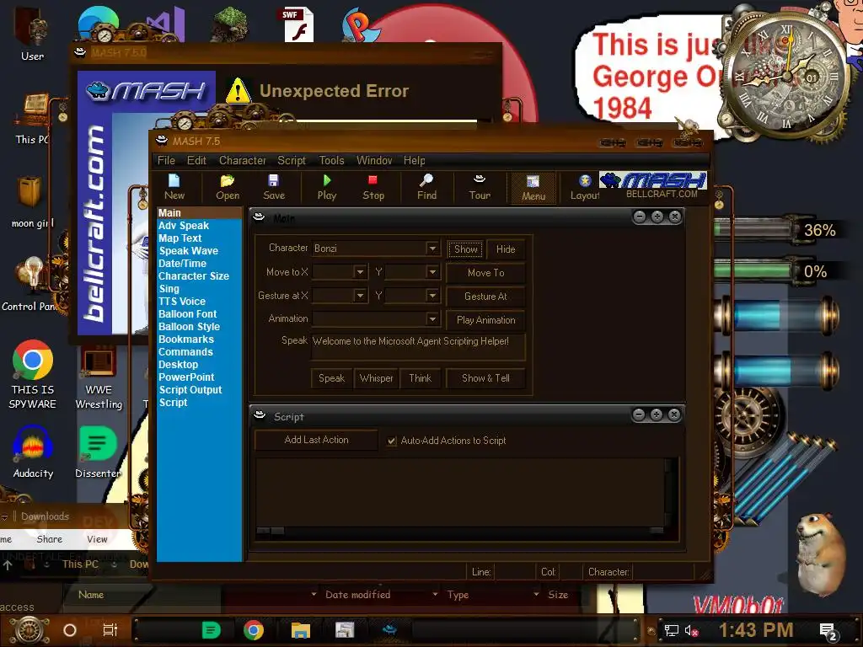Open the File menu

point(166,161)
